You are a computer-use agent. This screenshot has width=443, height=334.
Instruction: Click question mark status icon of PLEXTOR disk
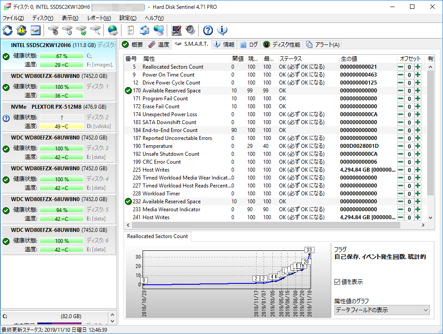pyautogui.click(x=6, y=118)
